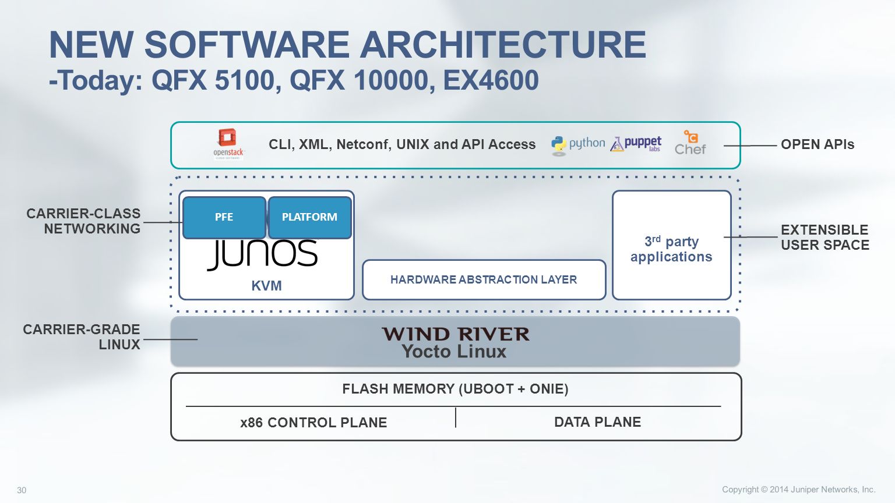Image resolution: width=895 pixels, height=503 pixels.
Task: Click the Puppet Labs logo
Action: coord(636,144)
